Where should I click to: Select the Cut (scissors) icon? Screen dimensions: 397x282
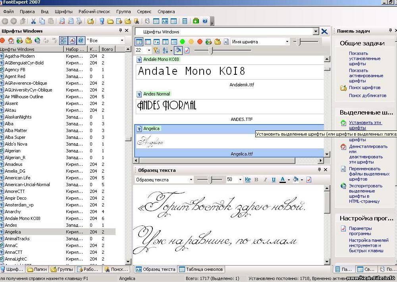point(34,21)
